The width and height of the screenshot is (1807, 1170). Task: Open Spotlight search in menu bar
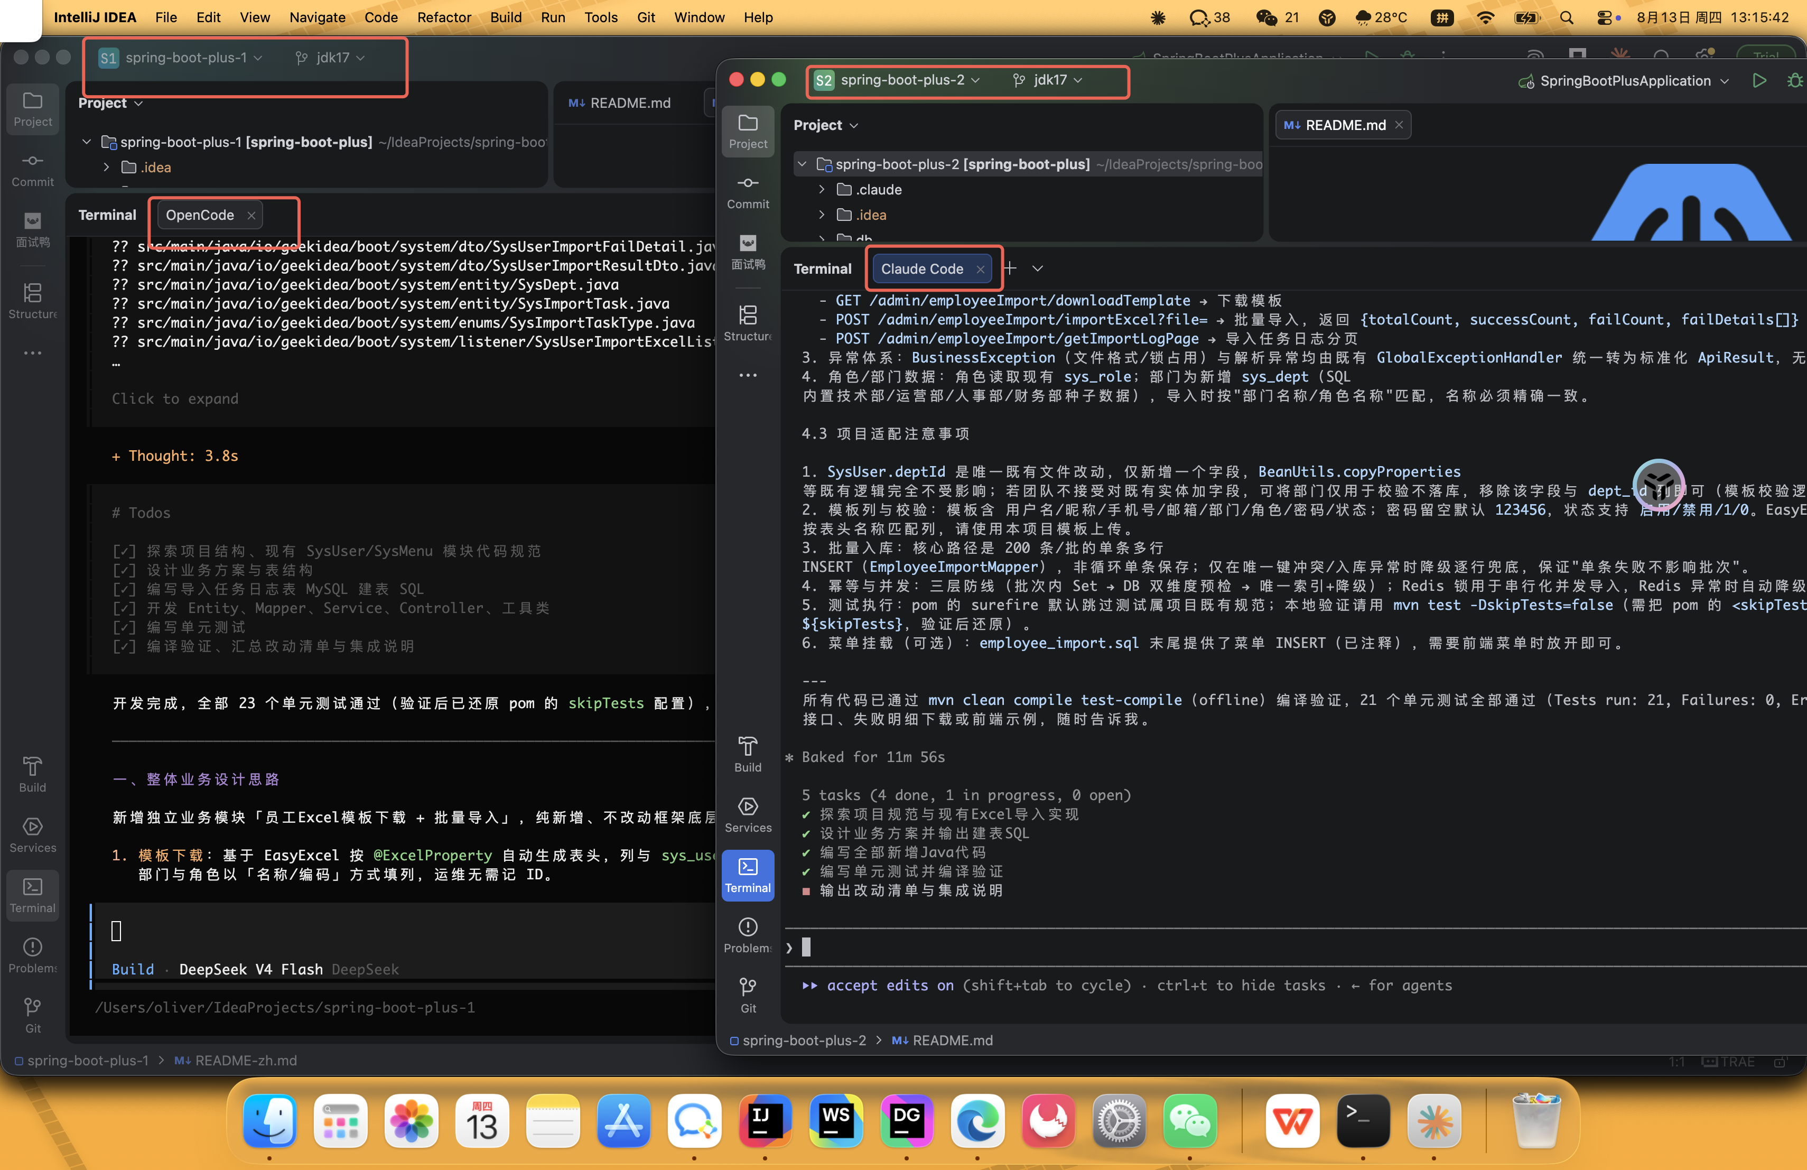click(x=1566, y=17)
